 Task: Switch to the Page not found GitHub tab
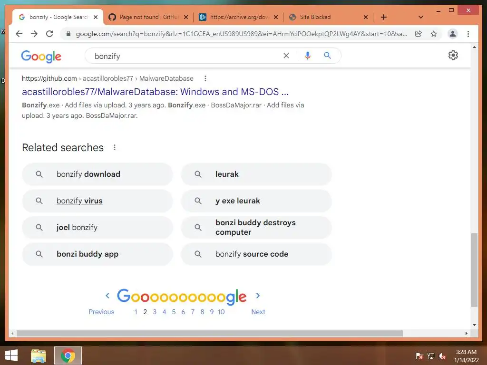pyautogui.click(x=144, y=17)
